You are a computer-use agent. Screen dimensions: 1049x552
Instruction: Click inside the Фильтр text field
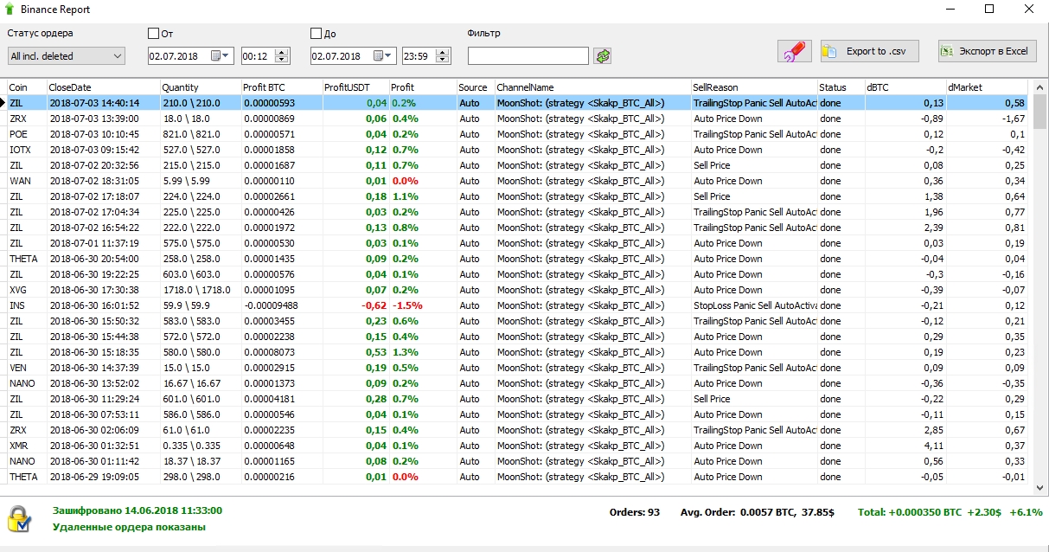point(528,56)
